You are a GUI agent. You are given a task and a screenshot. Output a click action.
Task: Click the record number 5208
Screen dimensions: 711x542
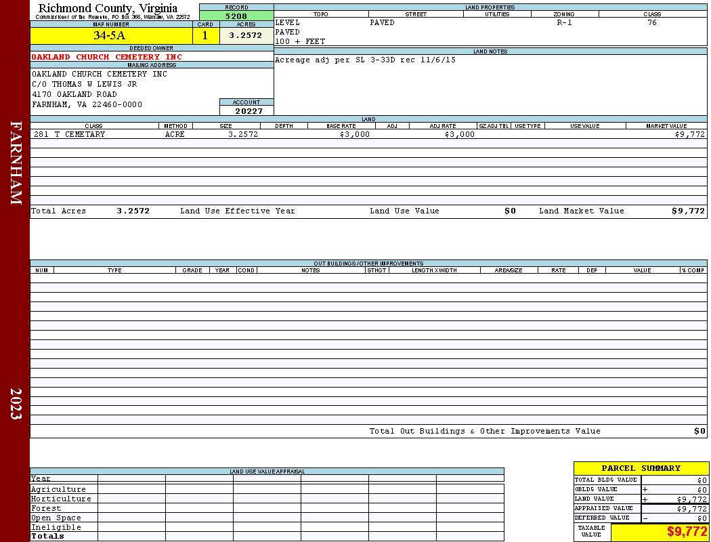click(x=236, y=16)
